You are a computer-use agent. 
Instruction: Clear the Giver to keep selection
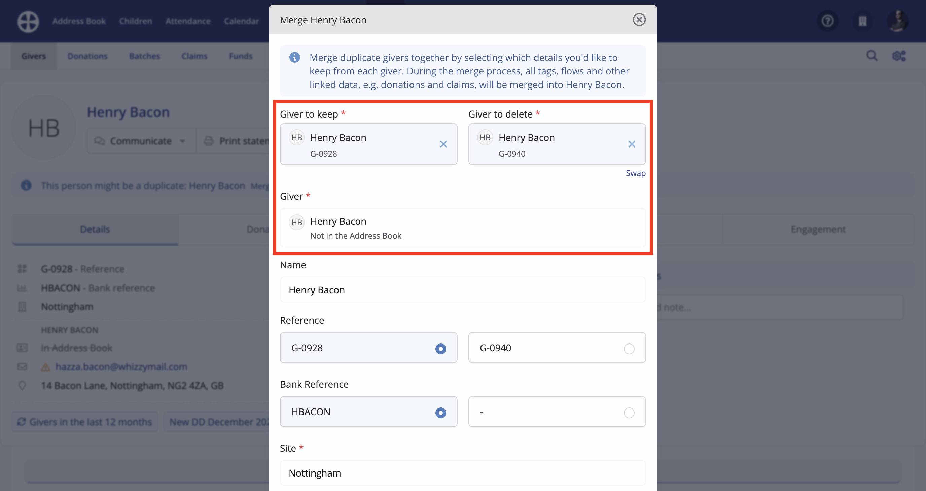point(443,144)
